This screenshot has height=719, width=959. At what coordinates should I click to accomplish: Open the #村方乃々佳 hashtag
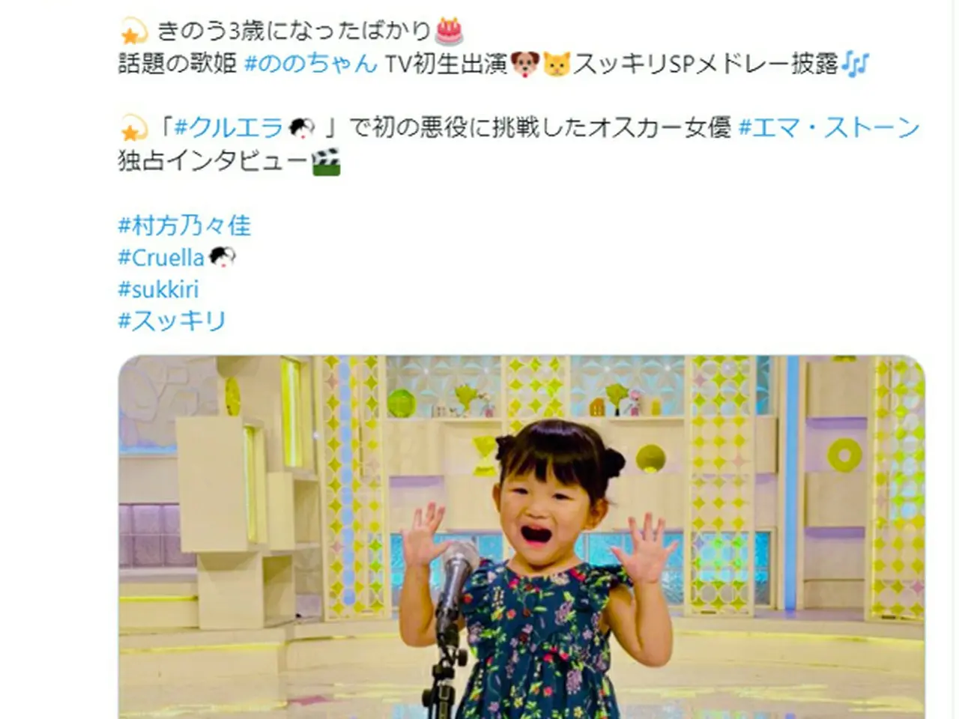tap(184, 225)
